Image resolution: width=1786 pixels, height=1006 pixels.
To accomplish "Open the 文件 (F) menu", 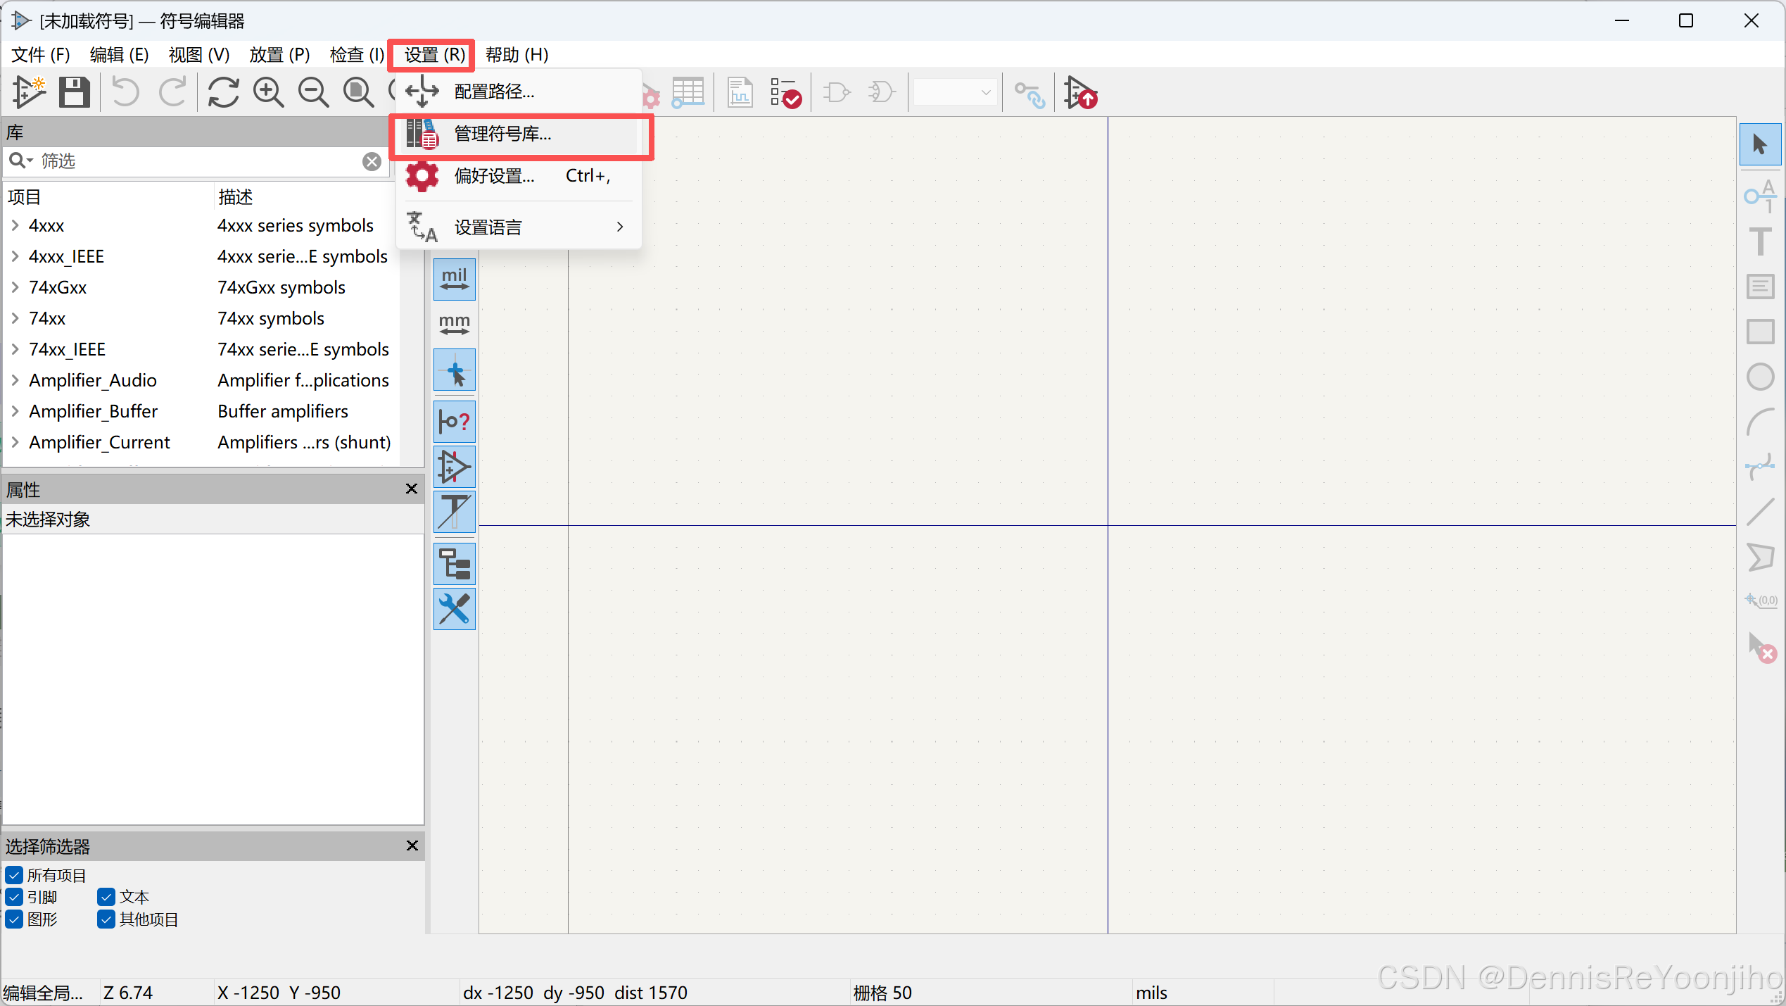I will click(41, 55).
